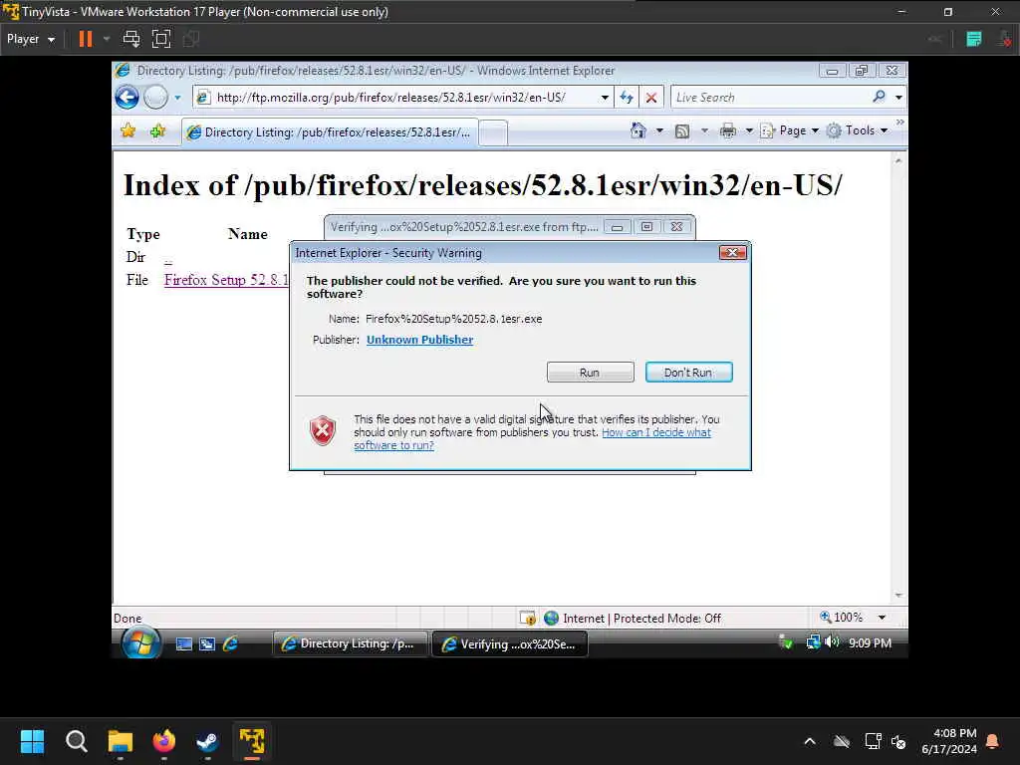Image resolution: width=1020 pixels, height=765 pixels.
Task: Launch Internet Explorer from quick launch
Action: pos(230,644)
